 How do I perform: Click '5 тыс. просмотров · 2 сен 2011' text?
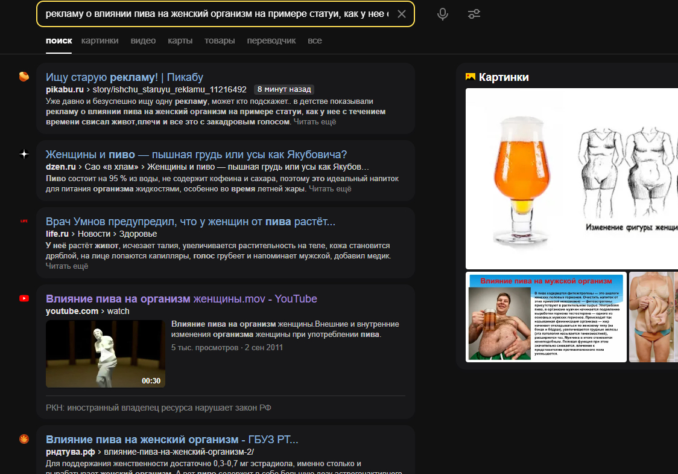click(227, 348)
